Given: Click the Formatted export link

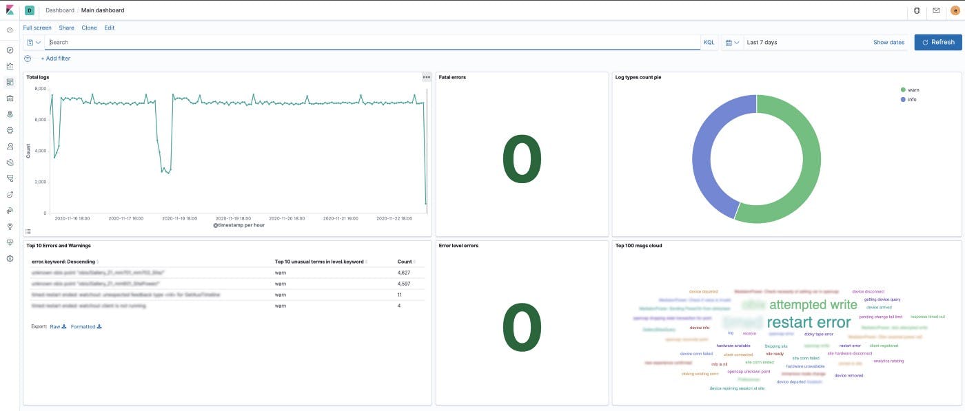Looking at the screenshot, I should [x=84, y=326].
